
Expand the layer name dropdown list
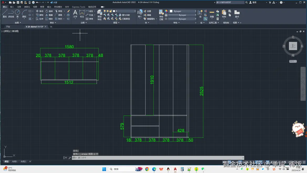[x=135, y=11]
